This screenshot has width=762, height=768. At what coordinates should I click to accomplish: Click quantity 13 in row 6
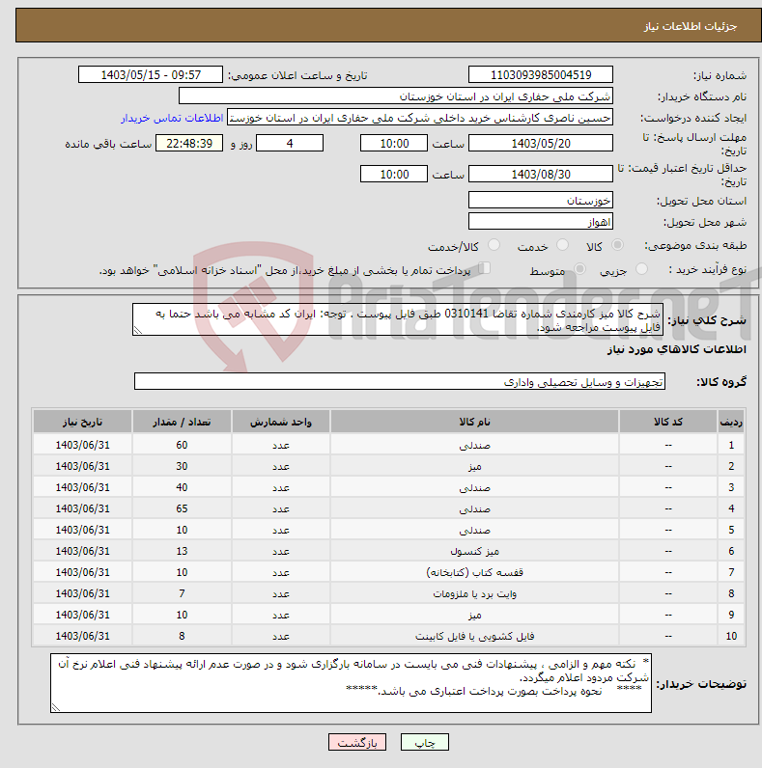(x=182, y=551)
